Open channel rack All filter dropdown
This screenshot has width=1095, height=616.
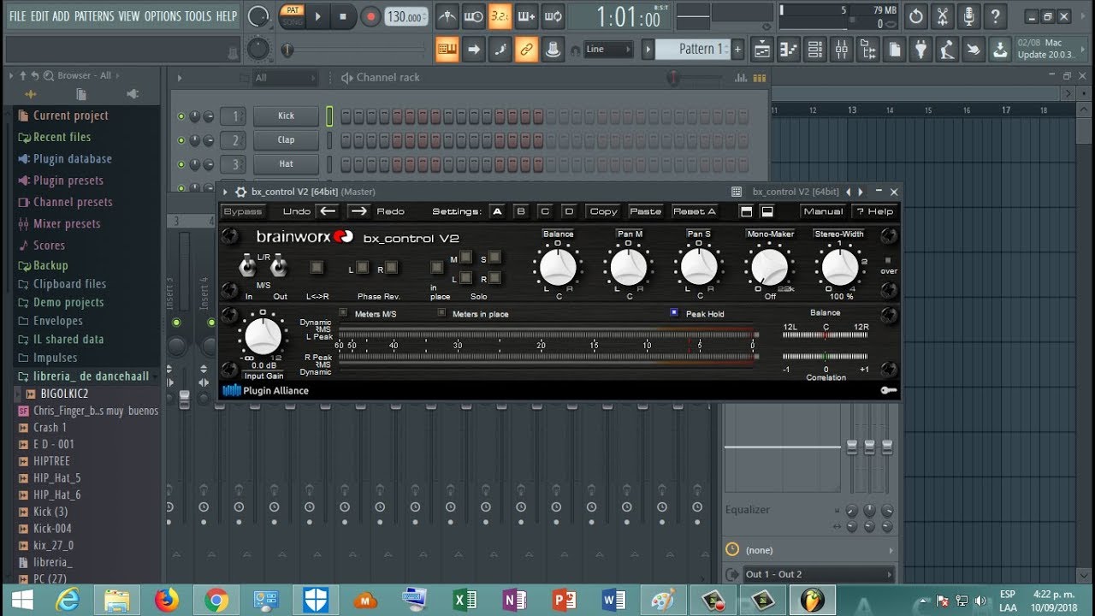(x=285, y=78)
